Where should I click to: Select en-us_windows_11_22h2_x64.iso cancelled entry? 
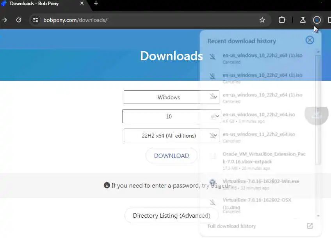(258, 137)
